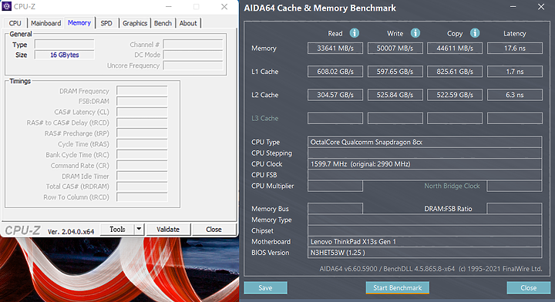
Task: Open the Copy benchmark info icon
Action: coord(475,33)
